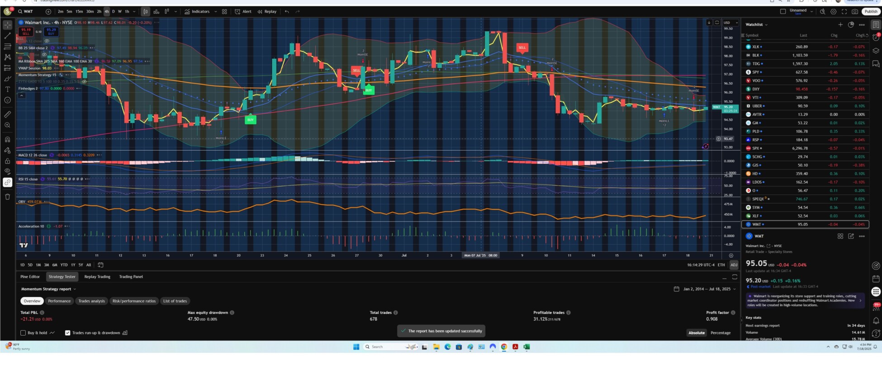Select the candlestick chart style icon
Image resolution: width=882 pixels, height=369 pixels.
point(145,12)
